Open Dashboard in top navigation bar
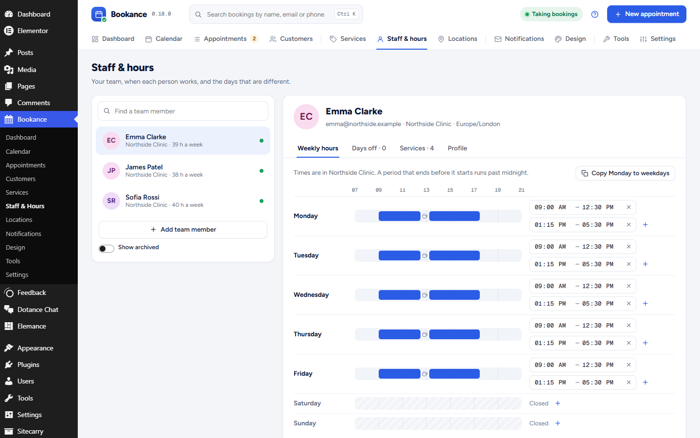The width and height of the screenshot is (700, 438). coord(113,39)
